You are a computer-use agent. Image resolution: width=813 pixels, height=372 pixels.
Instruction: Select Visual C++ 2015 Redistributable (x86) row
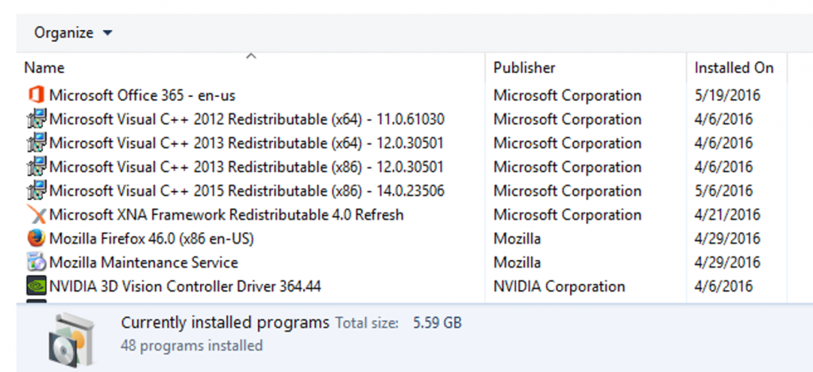coord(247,190)
